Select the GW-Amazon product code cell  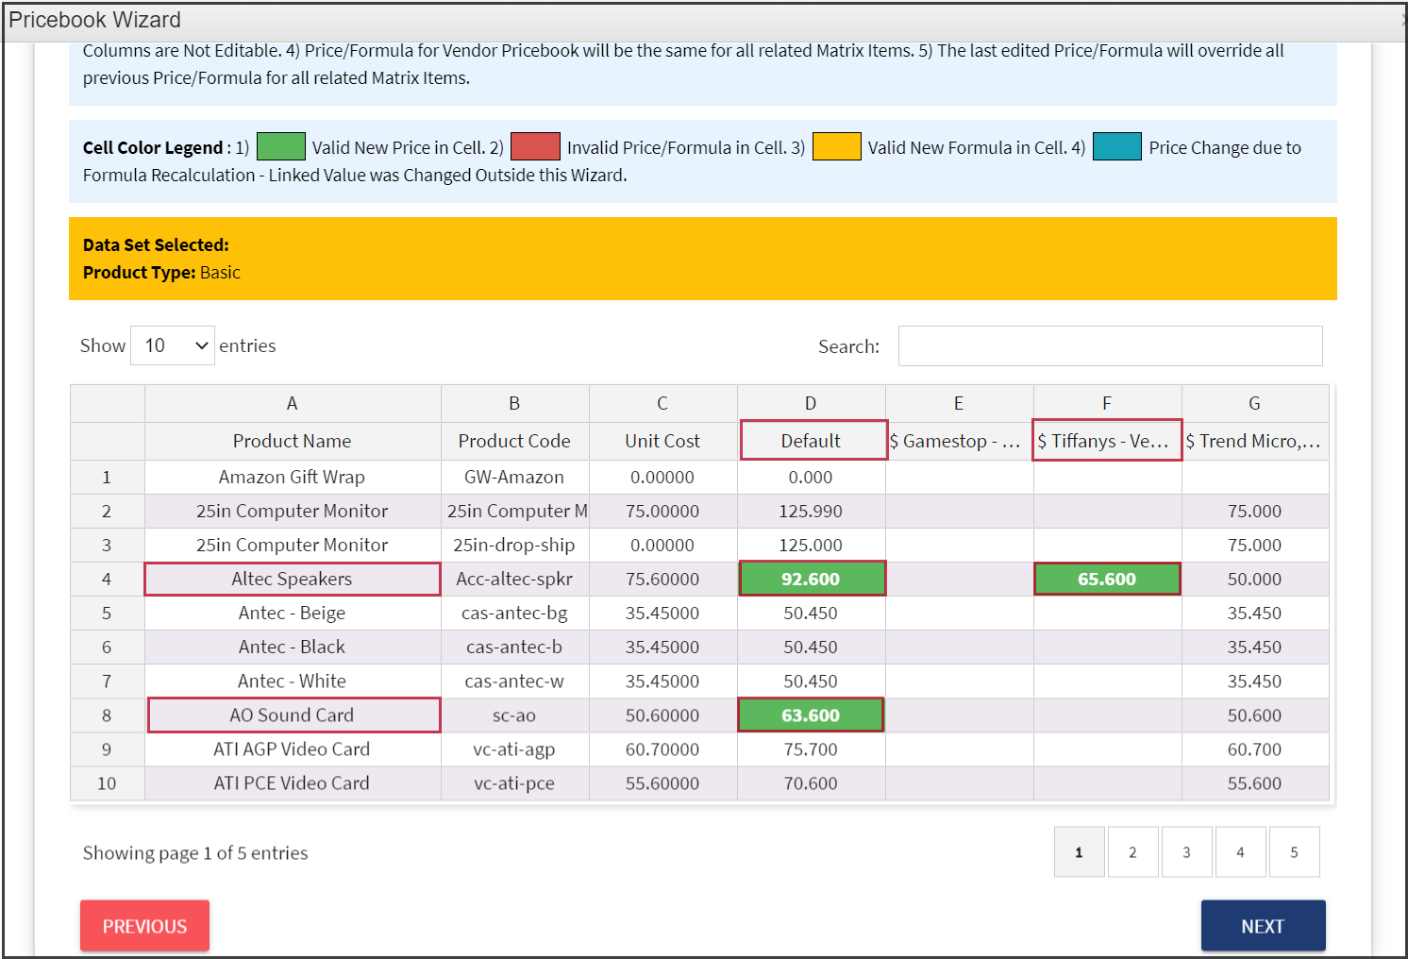[514, 477]
